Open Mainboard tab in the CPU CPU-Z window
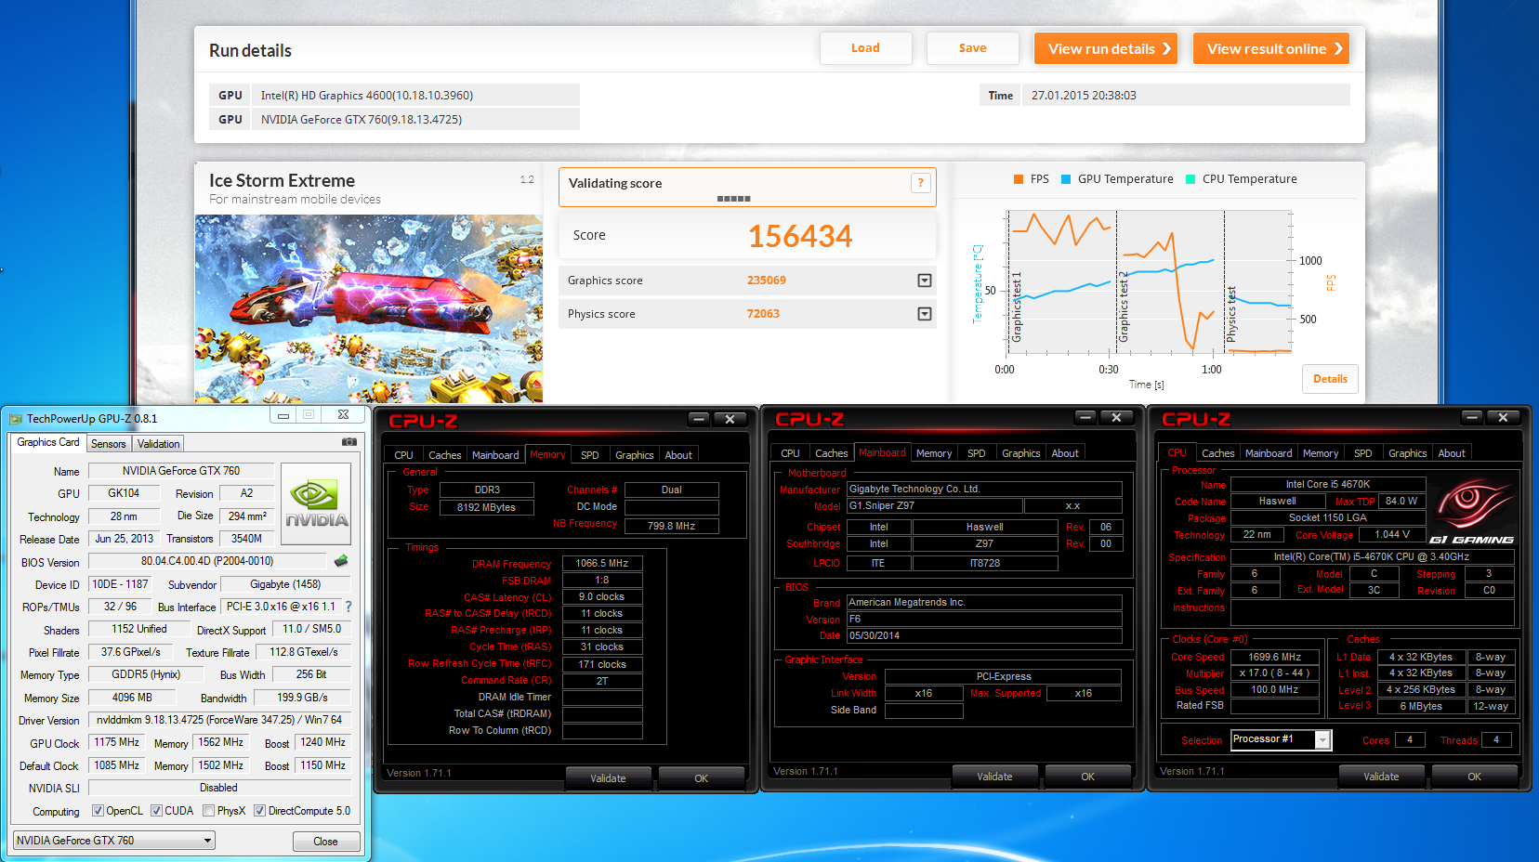This screenshot has height=862, width=1539. 1269,453
